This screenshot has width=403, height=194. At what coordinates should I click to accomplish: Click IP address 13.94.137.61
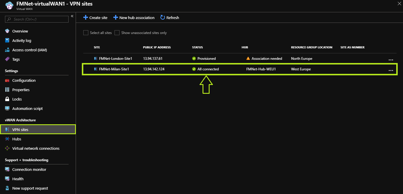pyautogui.click(x=153, y=59)
